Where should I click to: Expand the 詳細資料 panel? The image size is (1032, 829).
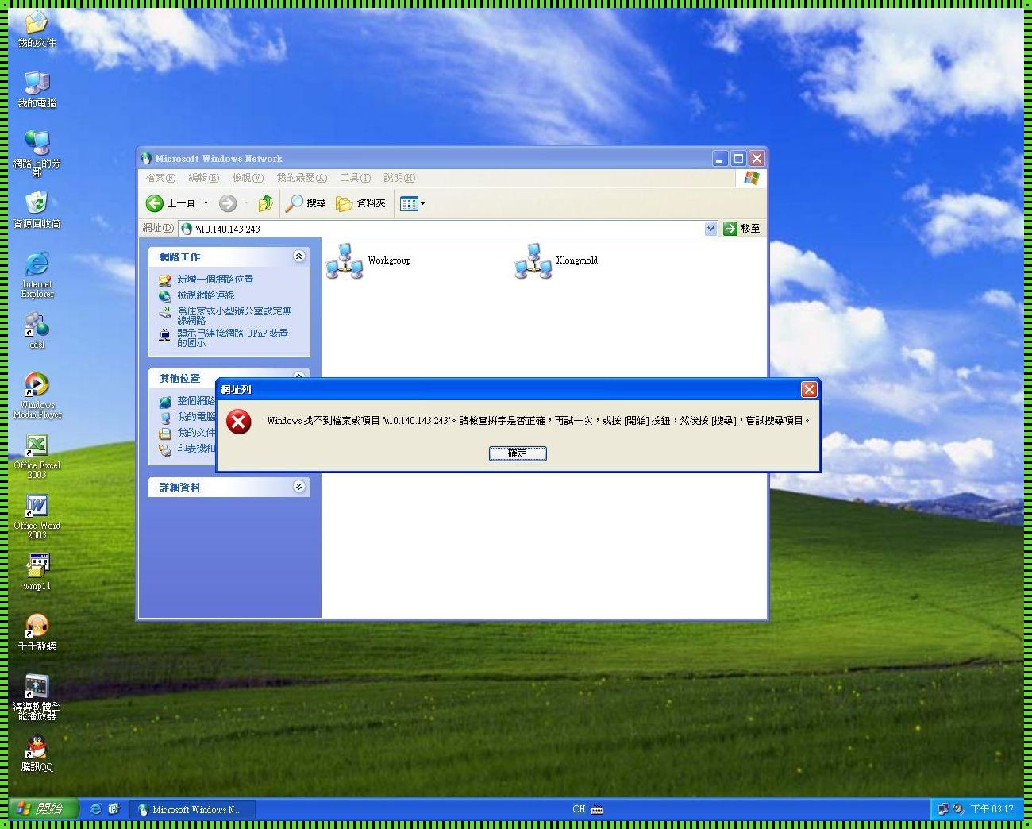298,487
